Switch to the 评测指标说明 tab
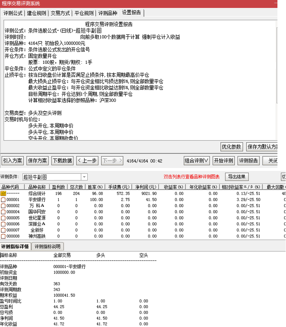The image size is (286, 327). coord(48,246)
